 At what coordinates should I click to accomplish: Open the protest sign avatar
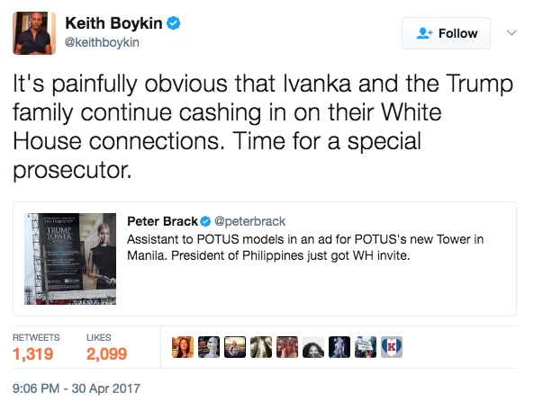coord(366,347)
